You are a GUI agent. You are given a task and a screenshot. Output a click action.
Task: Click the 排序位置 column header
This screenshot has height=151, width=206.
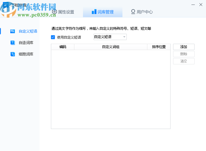[x=159, y=47]
